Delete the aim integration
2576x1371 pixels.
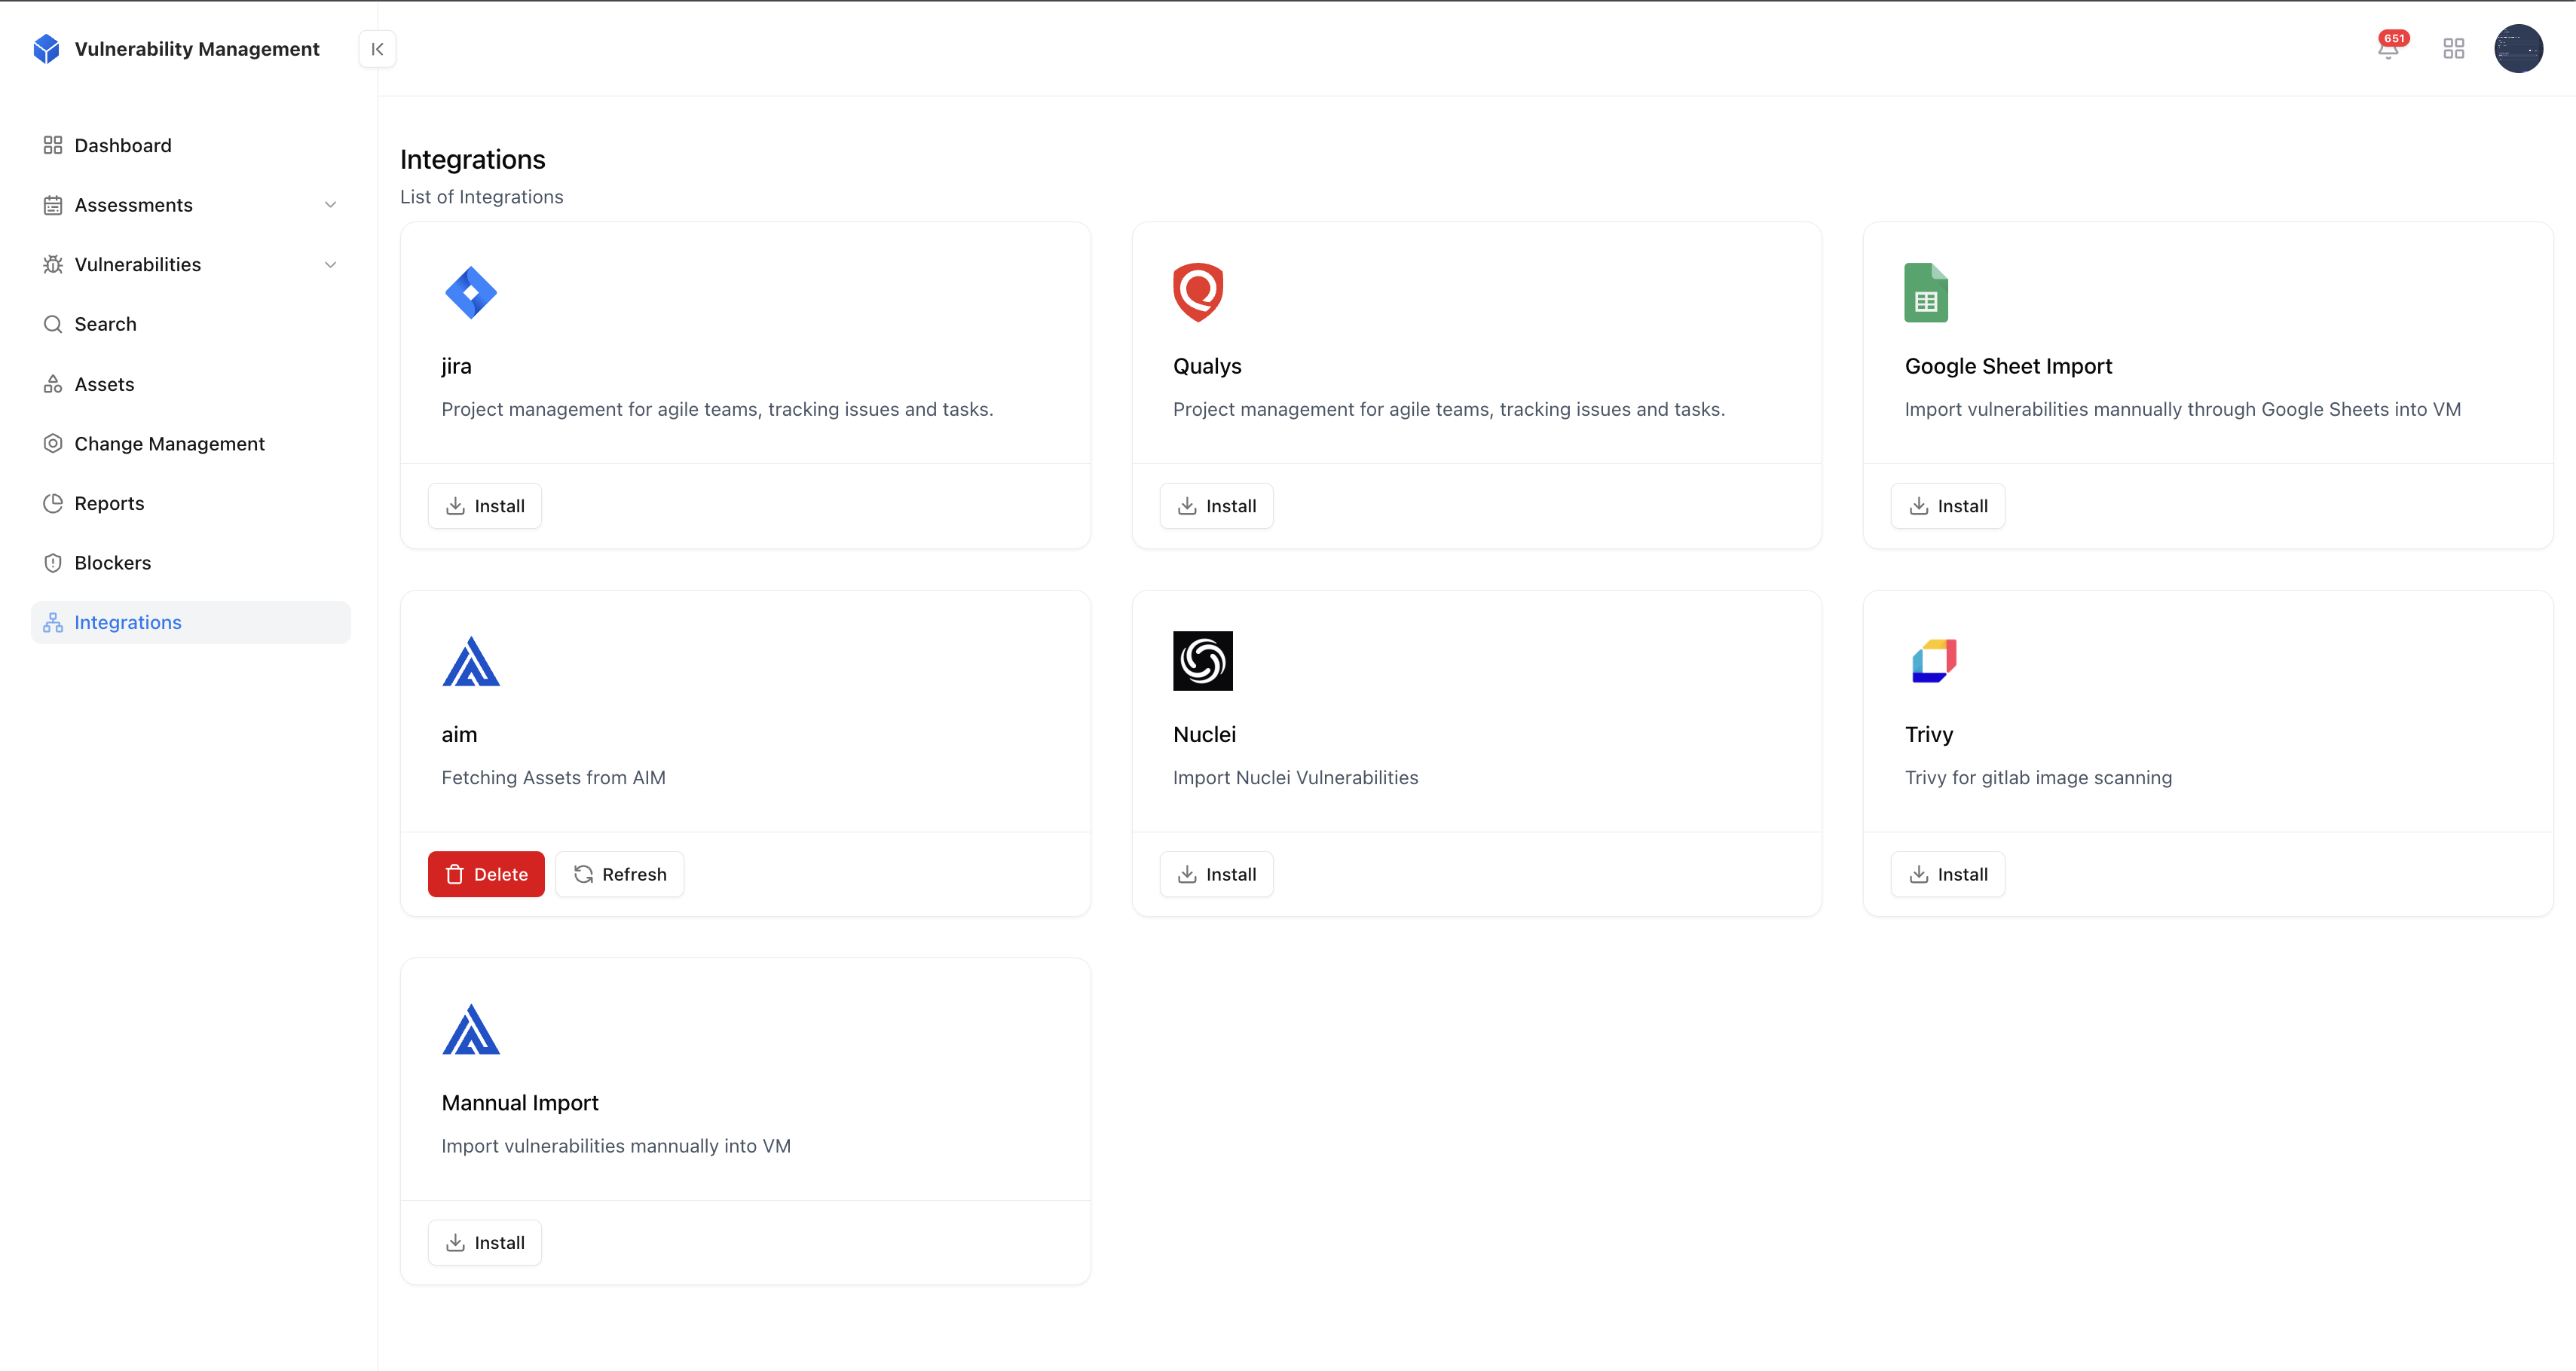click(x=485, y=873)
